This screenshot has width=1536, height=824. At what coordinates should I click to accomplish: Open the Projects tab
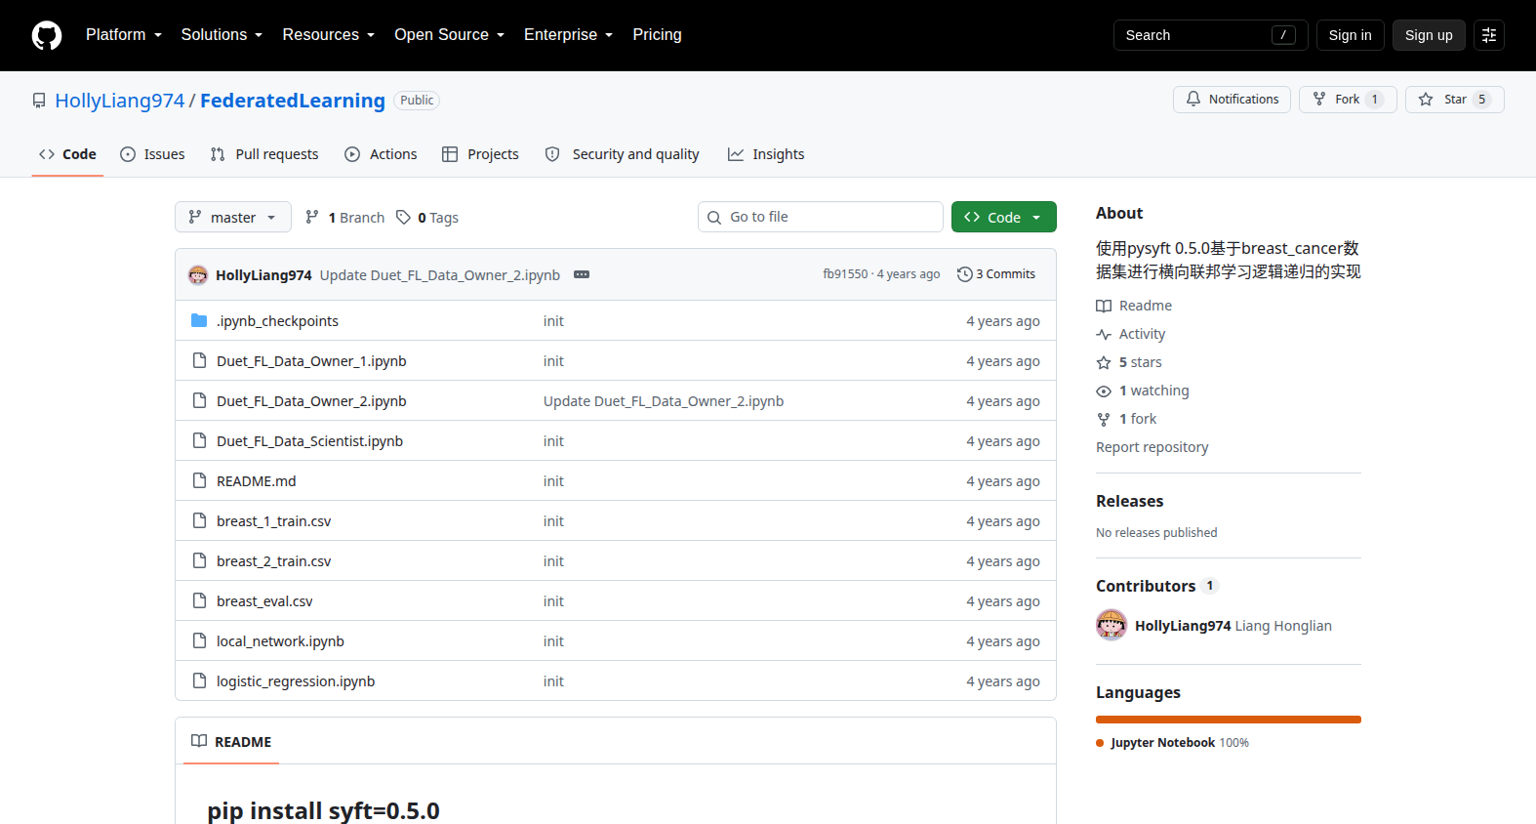[x=480, y=154]
